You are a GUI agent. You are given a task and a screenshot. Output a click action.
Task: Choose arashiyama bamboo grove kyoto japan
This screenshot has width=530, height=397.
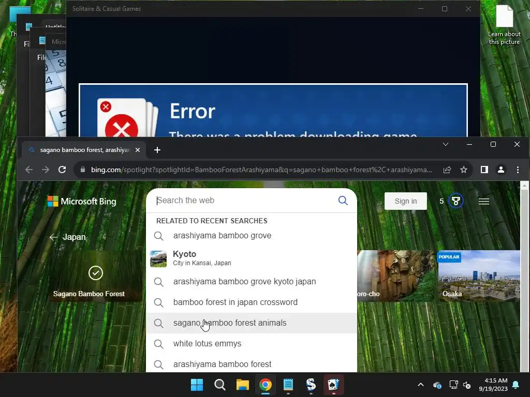pos(252,282)
